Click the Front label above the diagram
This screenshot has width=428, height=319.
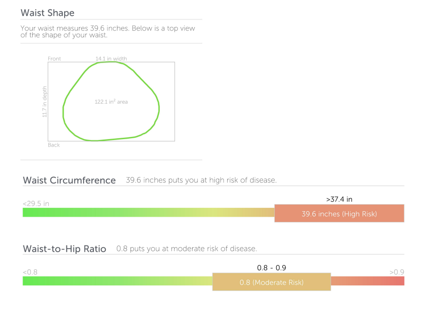point(54,58)
